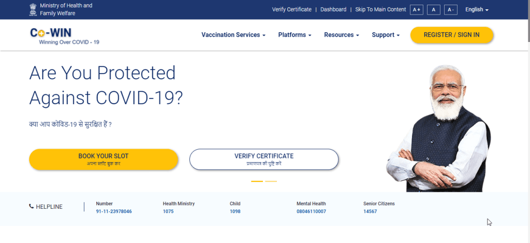The width and height of the screenshot is (530, 243).
Task: Click the Verify Certificate link in the top bar
Action: [292, 9]
